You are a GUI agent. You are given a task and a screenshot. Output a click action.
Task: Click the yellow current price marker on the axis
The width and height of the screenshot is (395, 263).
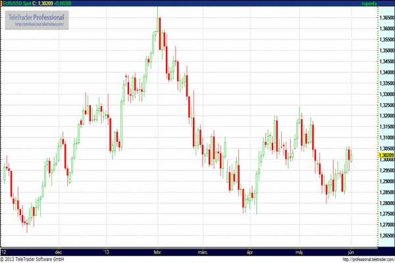coord(367,155)
